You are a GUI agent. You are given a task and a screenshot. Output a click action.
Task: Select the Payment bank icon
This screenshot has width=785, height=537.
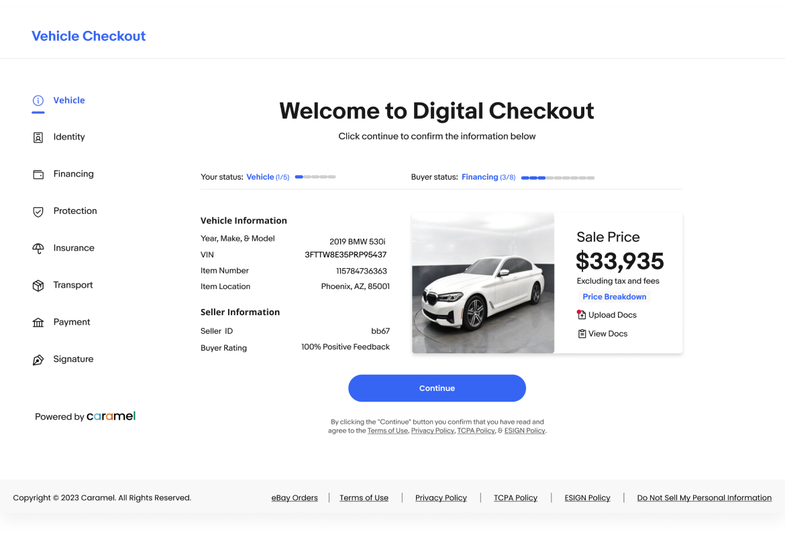click(x=38, y=322)
